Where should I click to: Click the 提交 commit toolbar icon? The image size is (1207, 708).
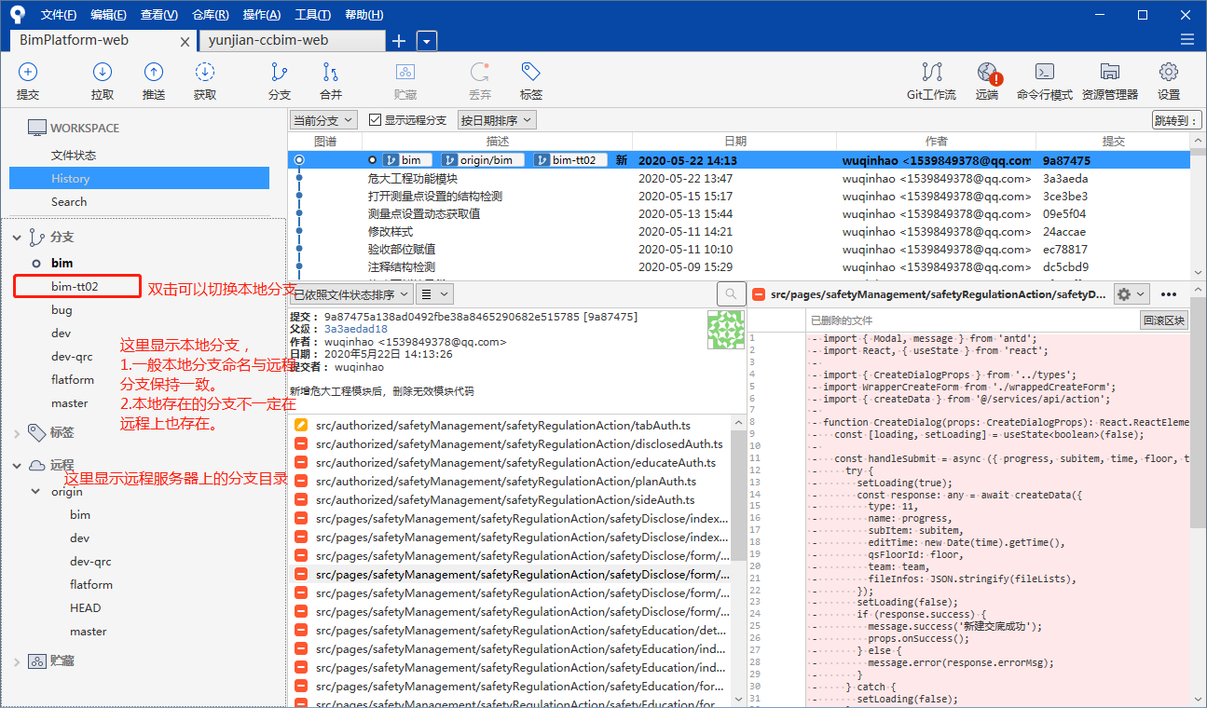point(28,73)
